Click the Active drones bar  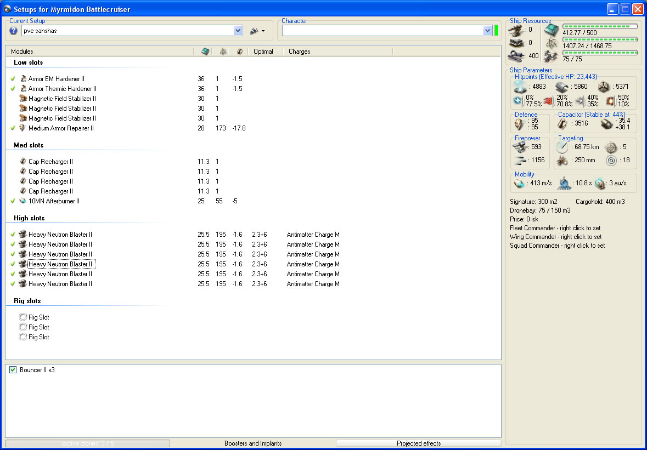click(87, 443)
